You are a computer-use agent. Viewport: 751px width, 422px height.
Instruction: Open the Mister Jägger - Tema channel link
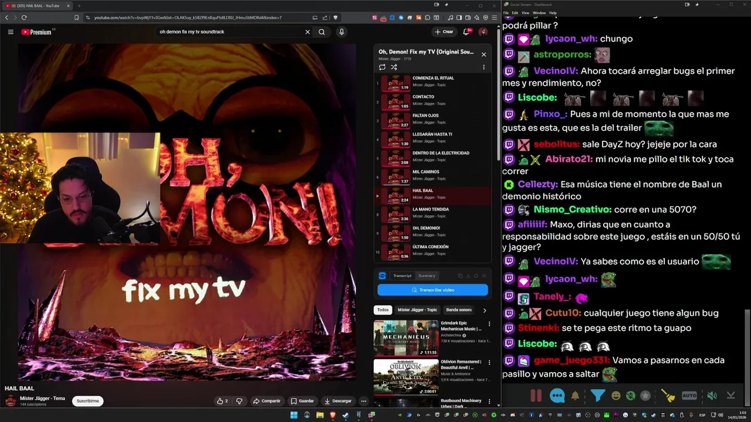42,399
